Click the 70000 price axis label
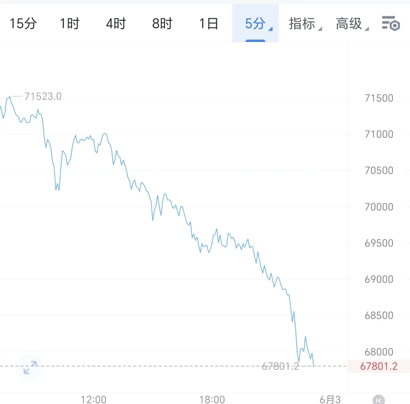 point(379,207)
